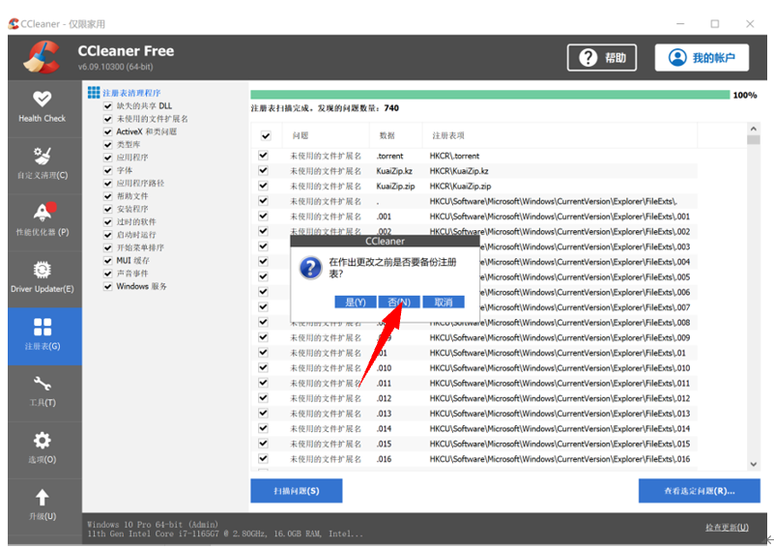Select the Registry (注册表) sidebar icon

(x=42, y=327)
